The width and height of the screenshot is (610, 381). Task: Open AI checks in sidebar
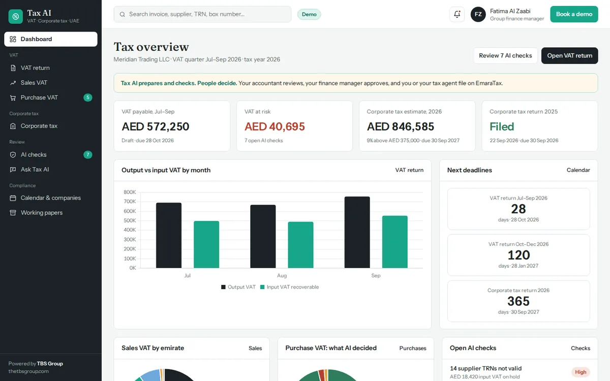tap(51, 154)
